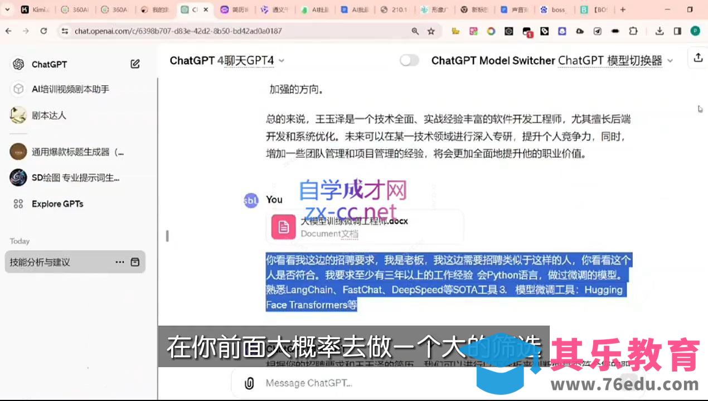The image size is (708, 401).
Task: Open options for the 技能分析与建议 chat
Action: (120, 262)
